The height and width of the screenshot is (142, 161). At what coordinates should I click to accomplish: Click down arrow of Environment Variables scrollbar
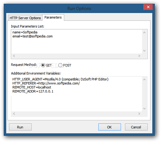[x=145, y=109]
